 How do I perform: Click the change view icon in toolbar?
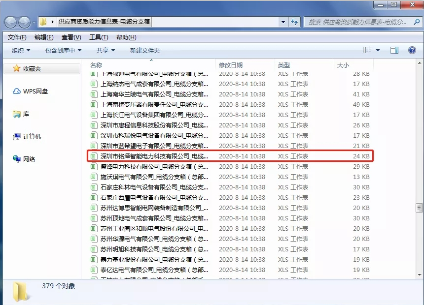pos(367,50)
